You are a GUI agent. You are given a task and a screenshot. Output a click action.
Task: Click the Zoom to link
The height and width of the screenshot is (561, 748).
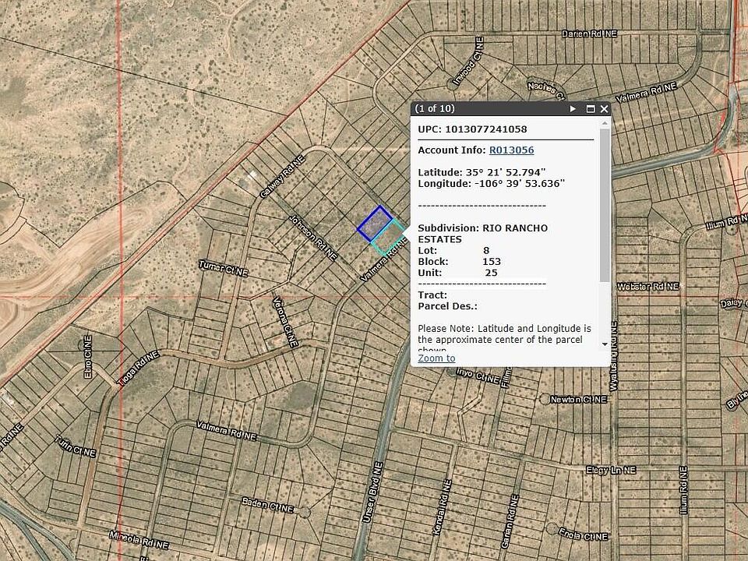coord(436,358)
